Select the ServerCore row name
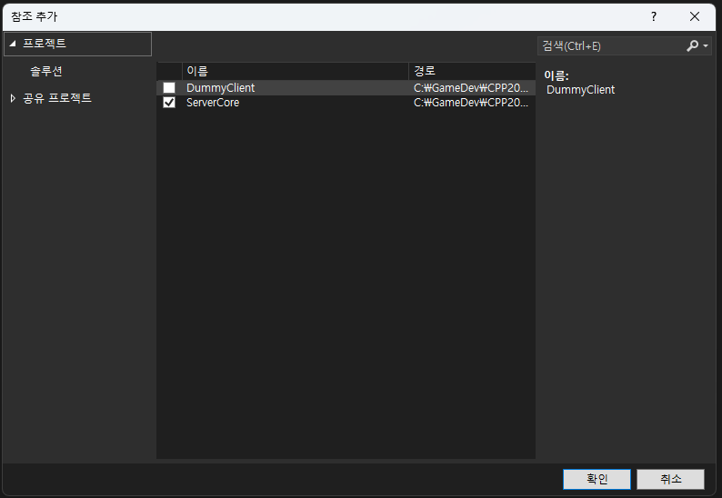The height and width of the screenshot is (498, 722). 213,103
